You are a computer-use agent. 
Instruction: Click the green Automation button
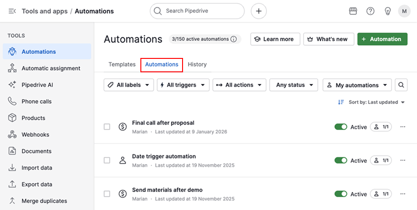coord(382,39)
